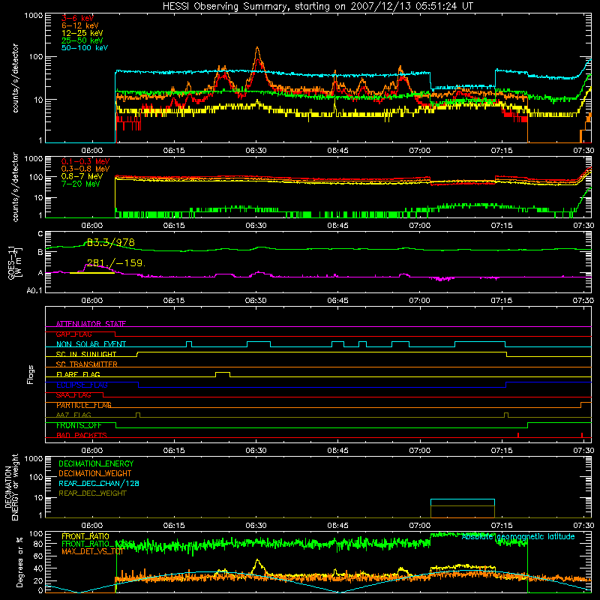The image size is (600, 600).
Task: Click the tallest orange count peak at 06:30
Action: (x=257, y=49)
